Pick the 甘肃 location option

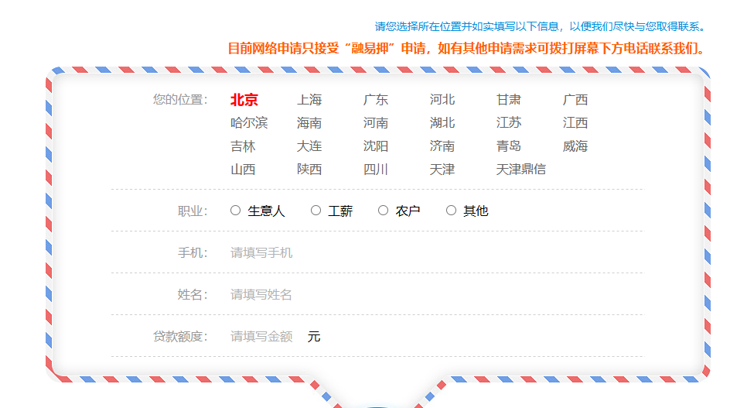509,100
